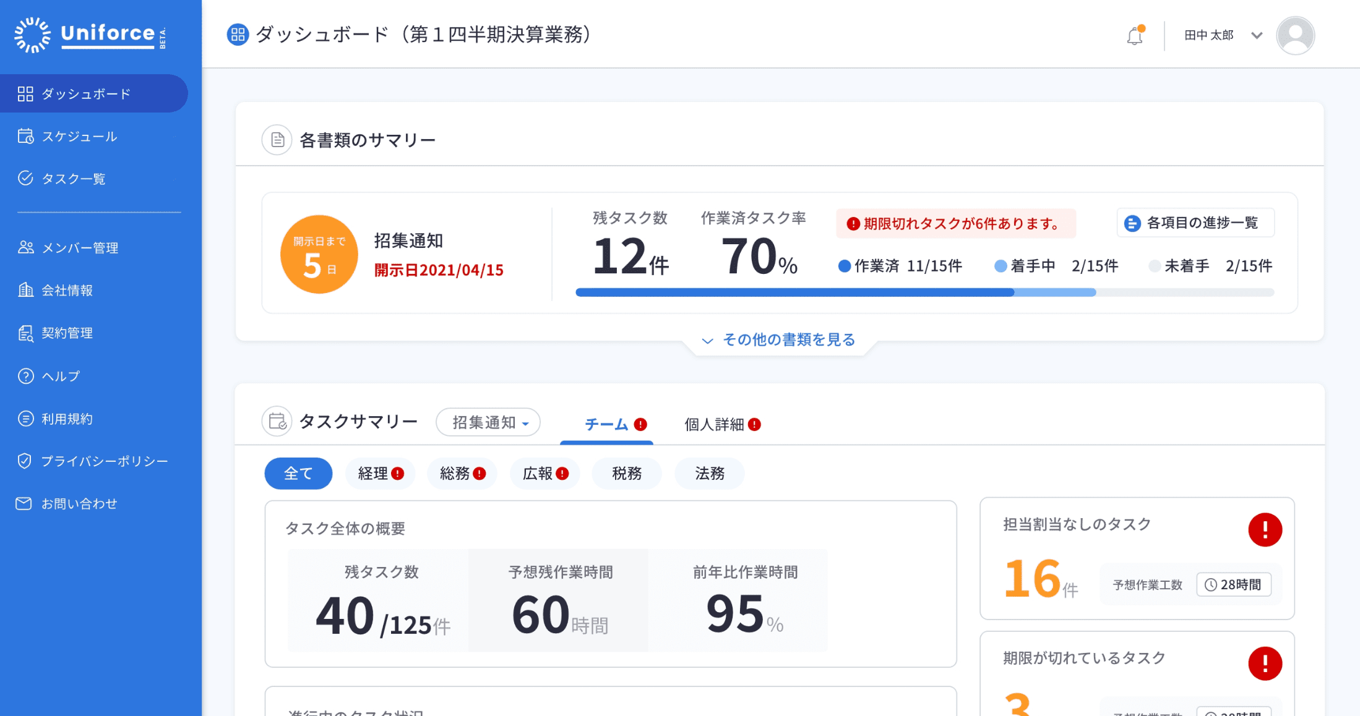
Task: Click the task completion progress bar
Action: coord(924,292)
